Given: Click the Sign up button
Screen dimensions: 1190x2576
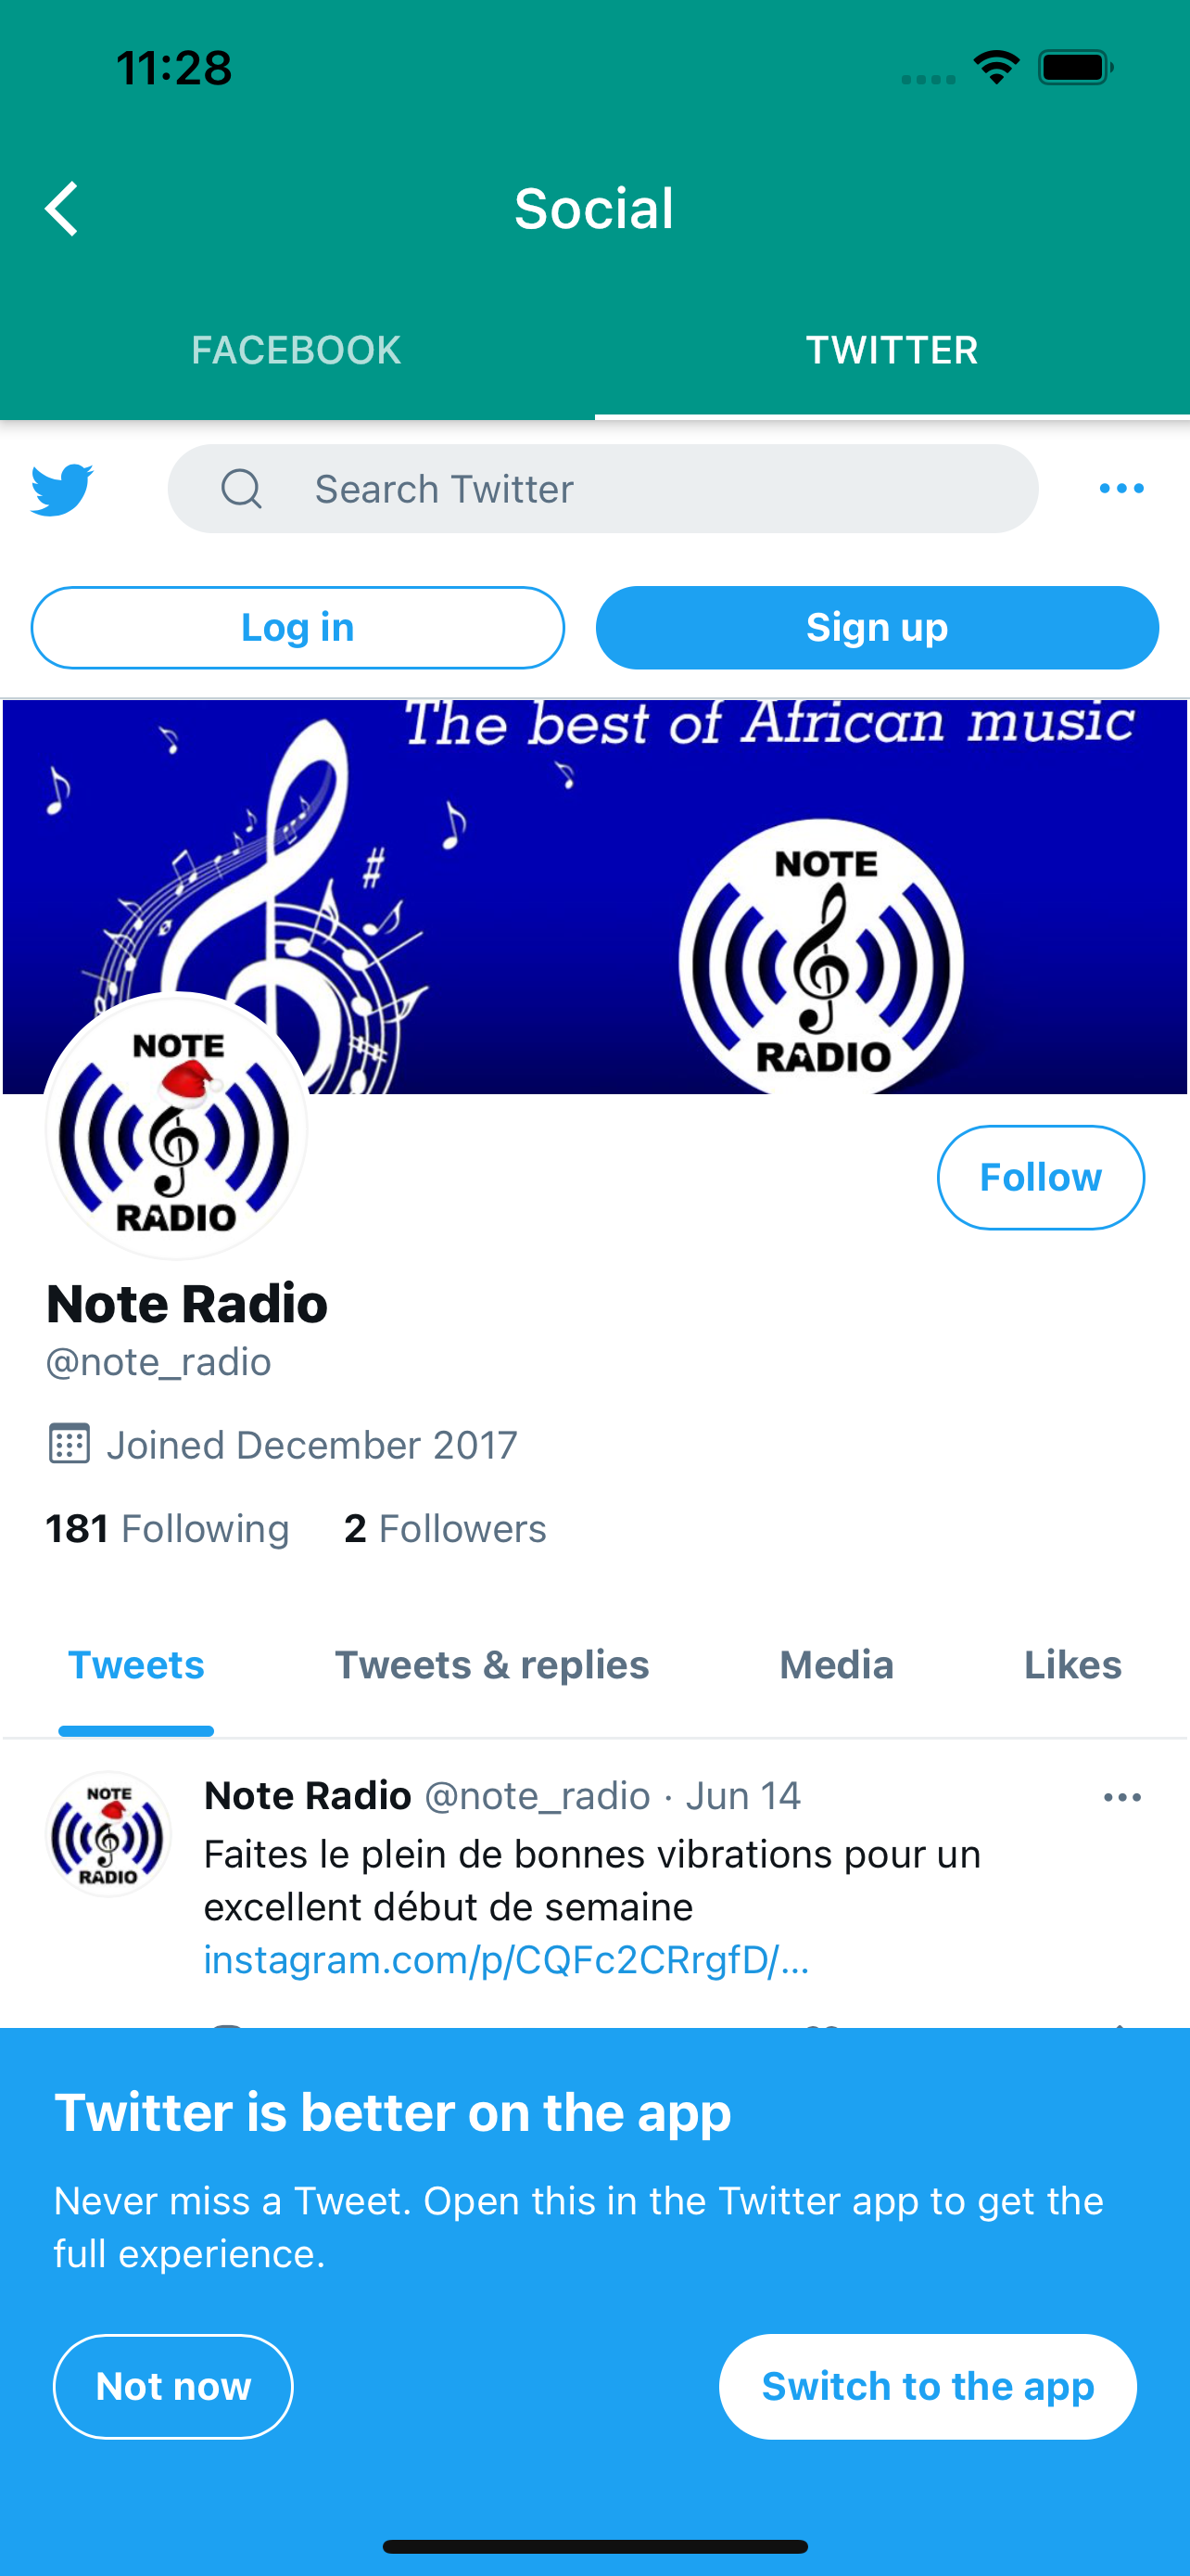Looking at the screenshot, I should 878,628.
